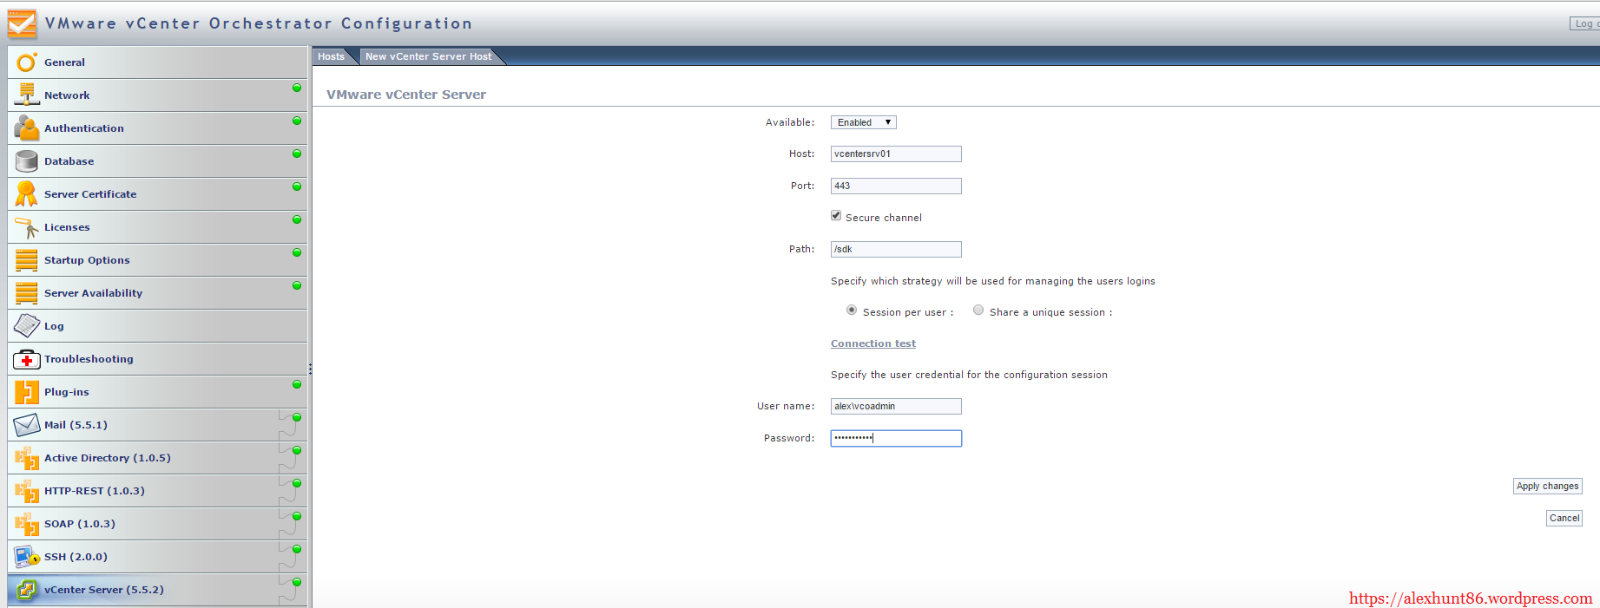Click the Cancel button
Viewport: 1600px width, 608px height.
click(1564, 518)
